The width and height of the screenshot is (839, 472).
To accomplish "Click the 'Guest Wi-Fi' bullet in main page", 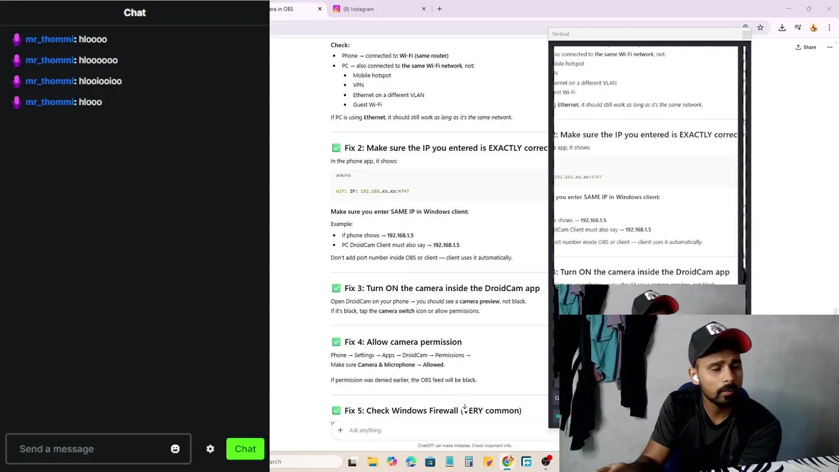I will click(x=367, y=105).
